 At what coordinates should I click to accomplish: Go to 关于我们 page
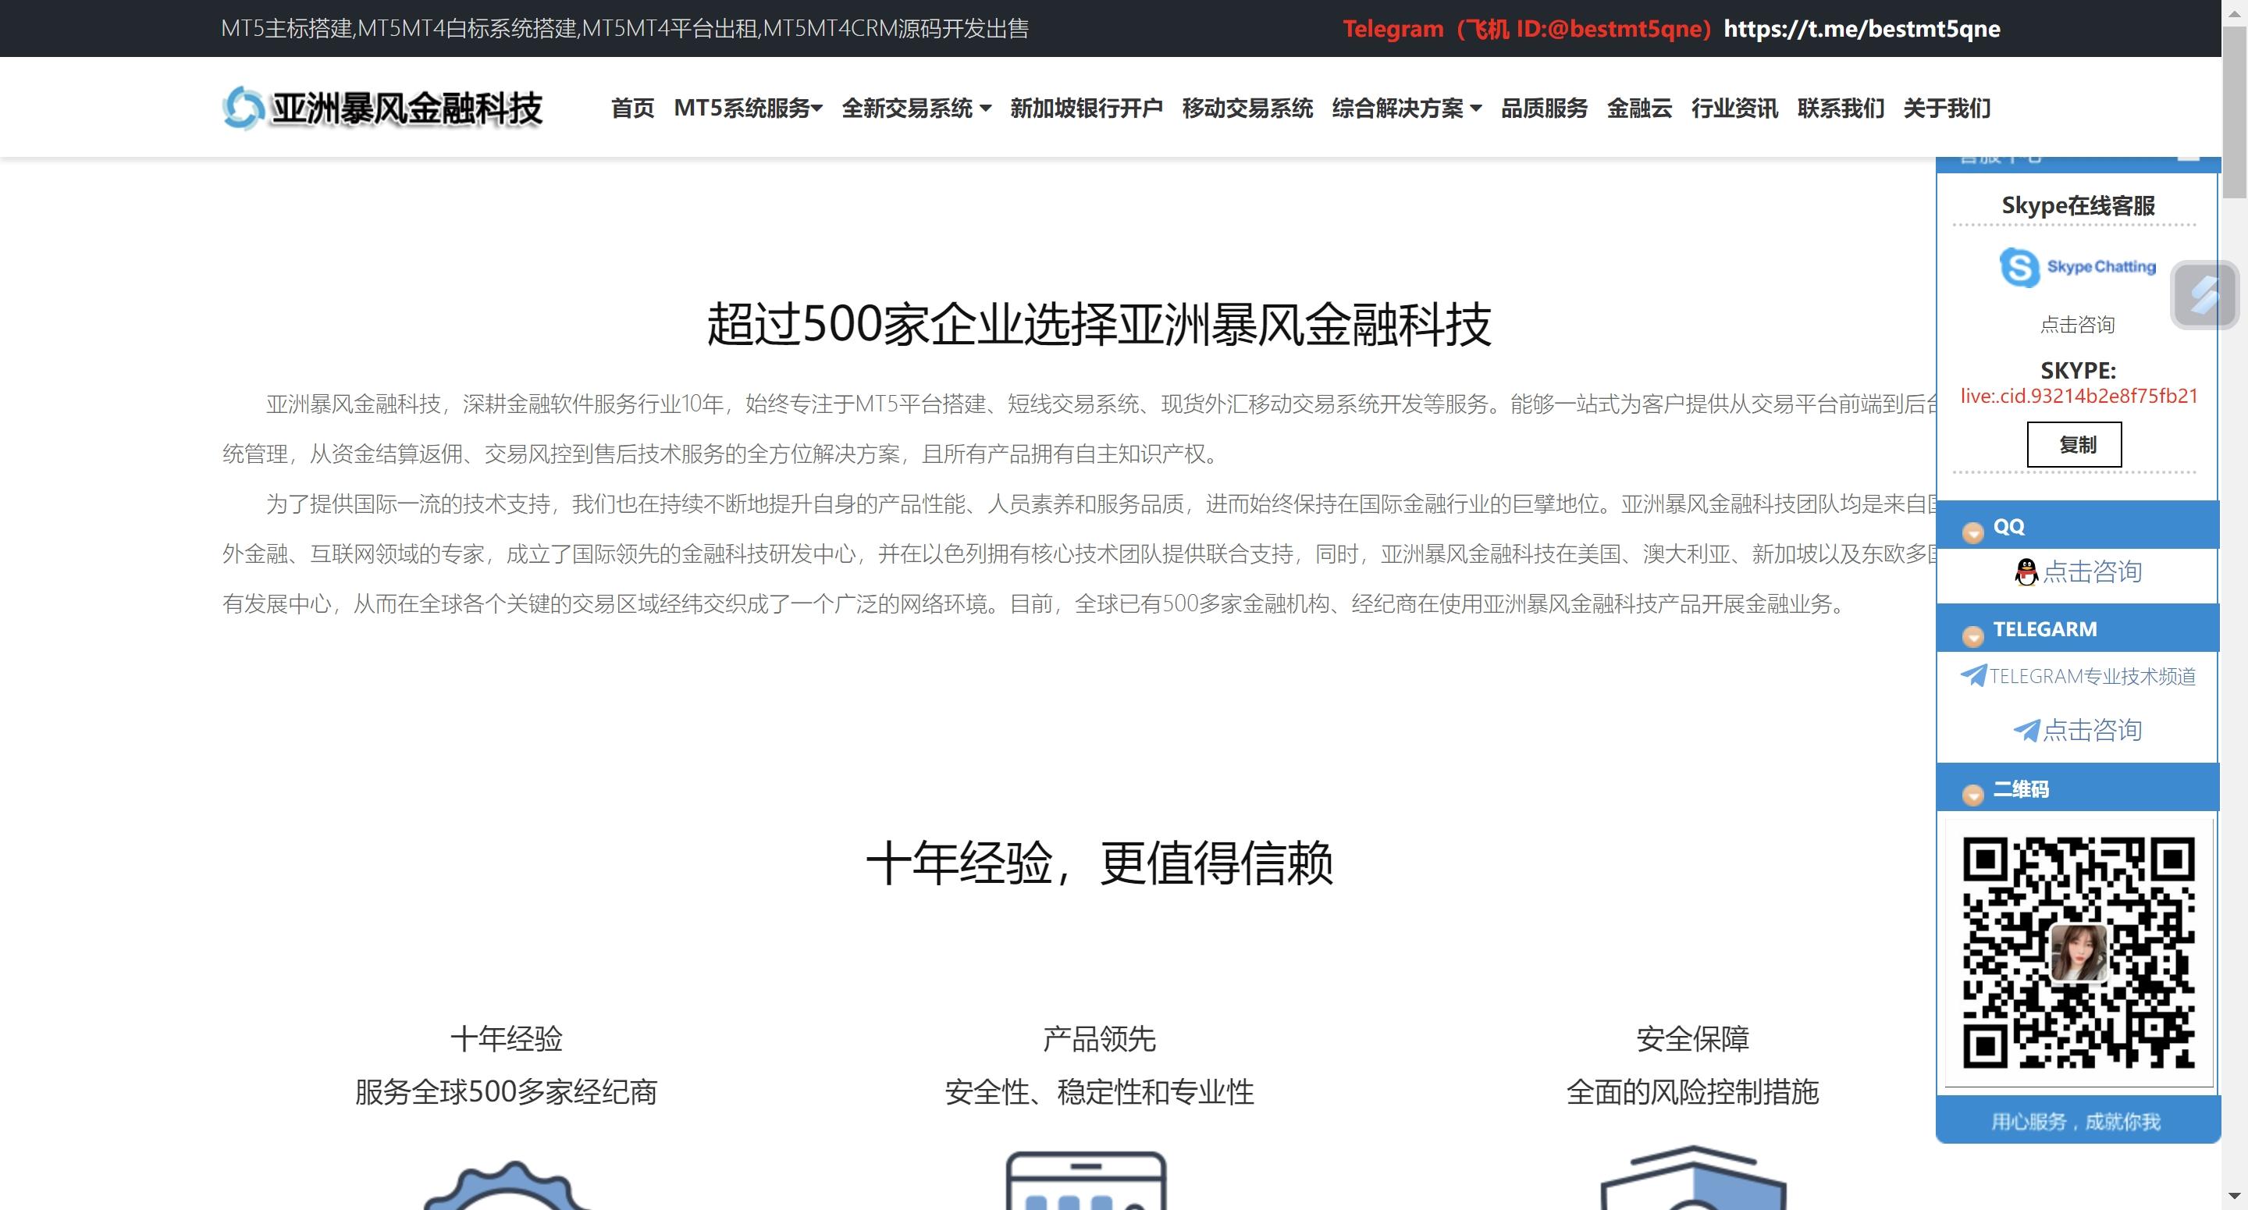point(1947,109)
